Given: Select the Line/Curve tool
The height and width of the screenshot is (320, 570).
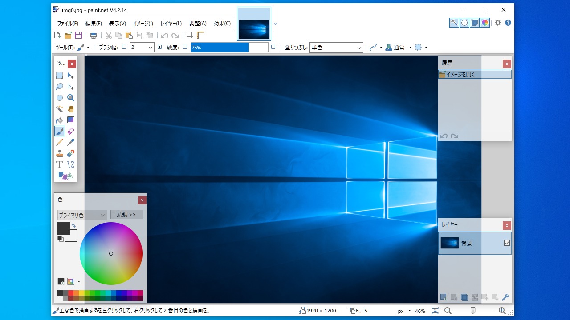Looking at the screenshot, I should coord(71,164).
